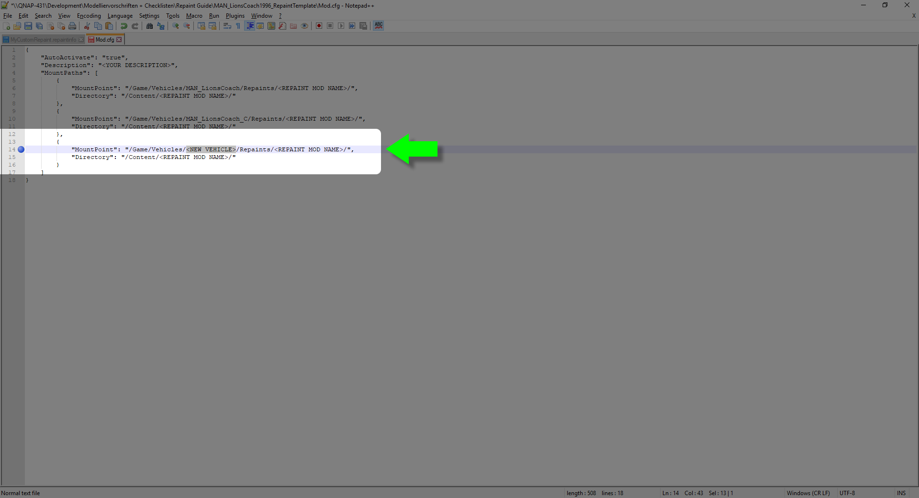
Task: Click "Normal text file" in status bar
Action: [x=21, y=493]
